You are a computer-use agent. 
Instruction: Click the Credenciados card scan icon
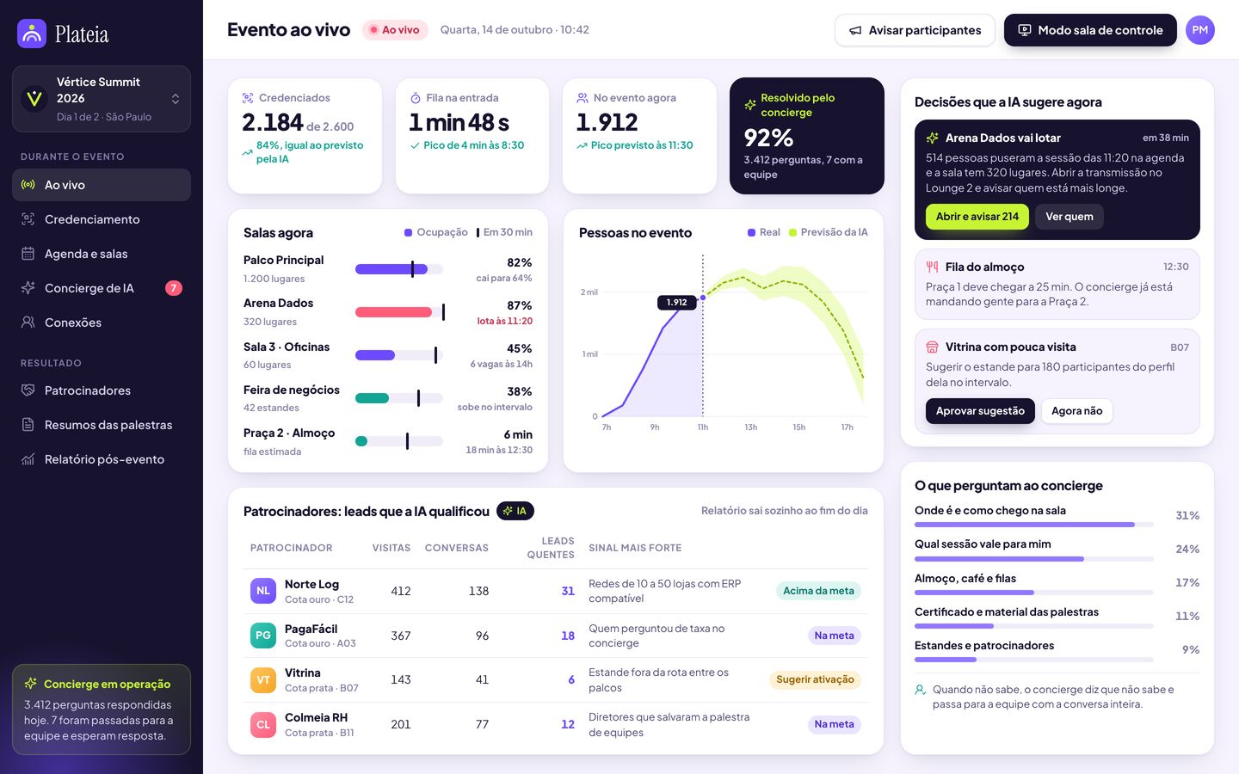coord(248,98)
